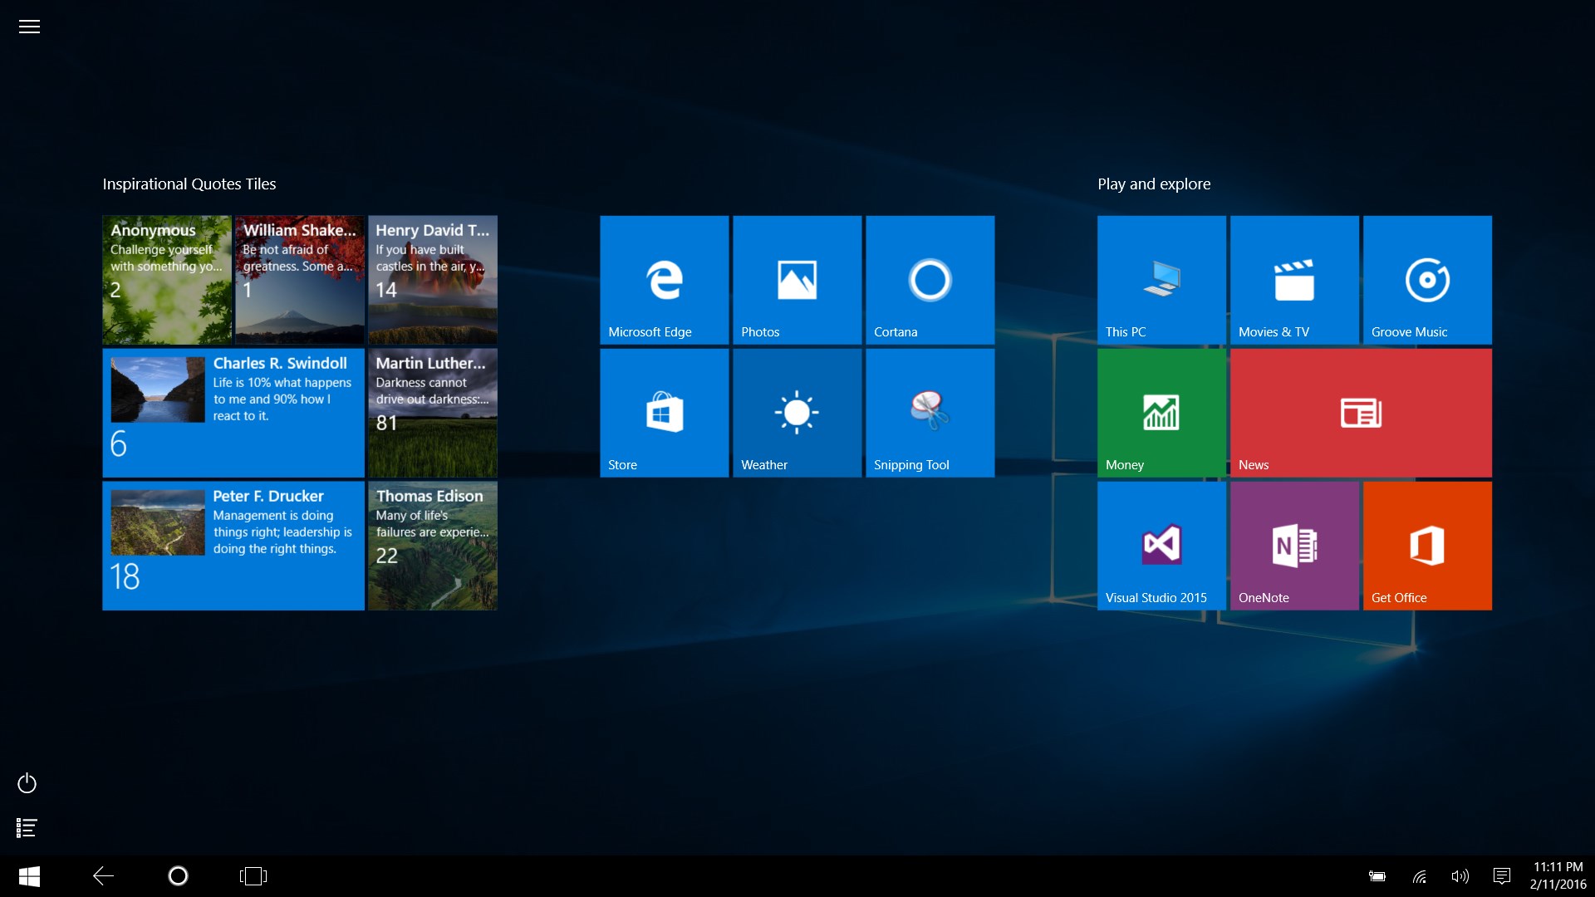Open the Movies & TV app
This screenshot has height=897, width=1595.
[x=1294, y=280]
